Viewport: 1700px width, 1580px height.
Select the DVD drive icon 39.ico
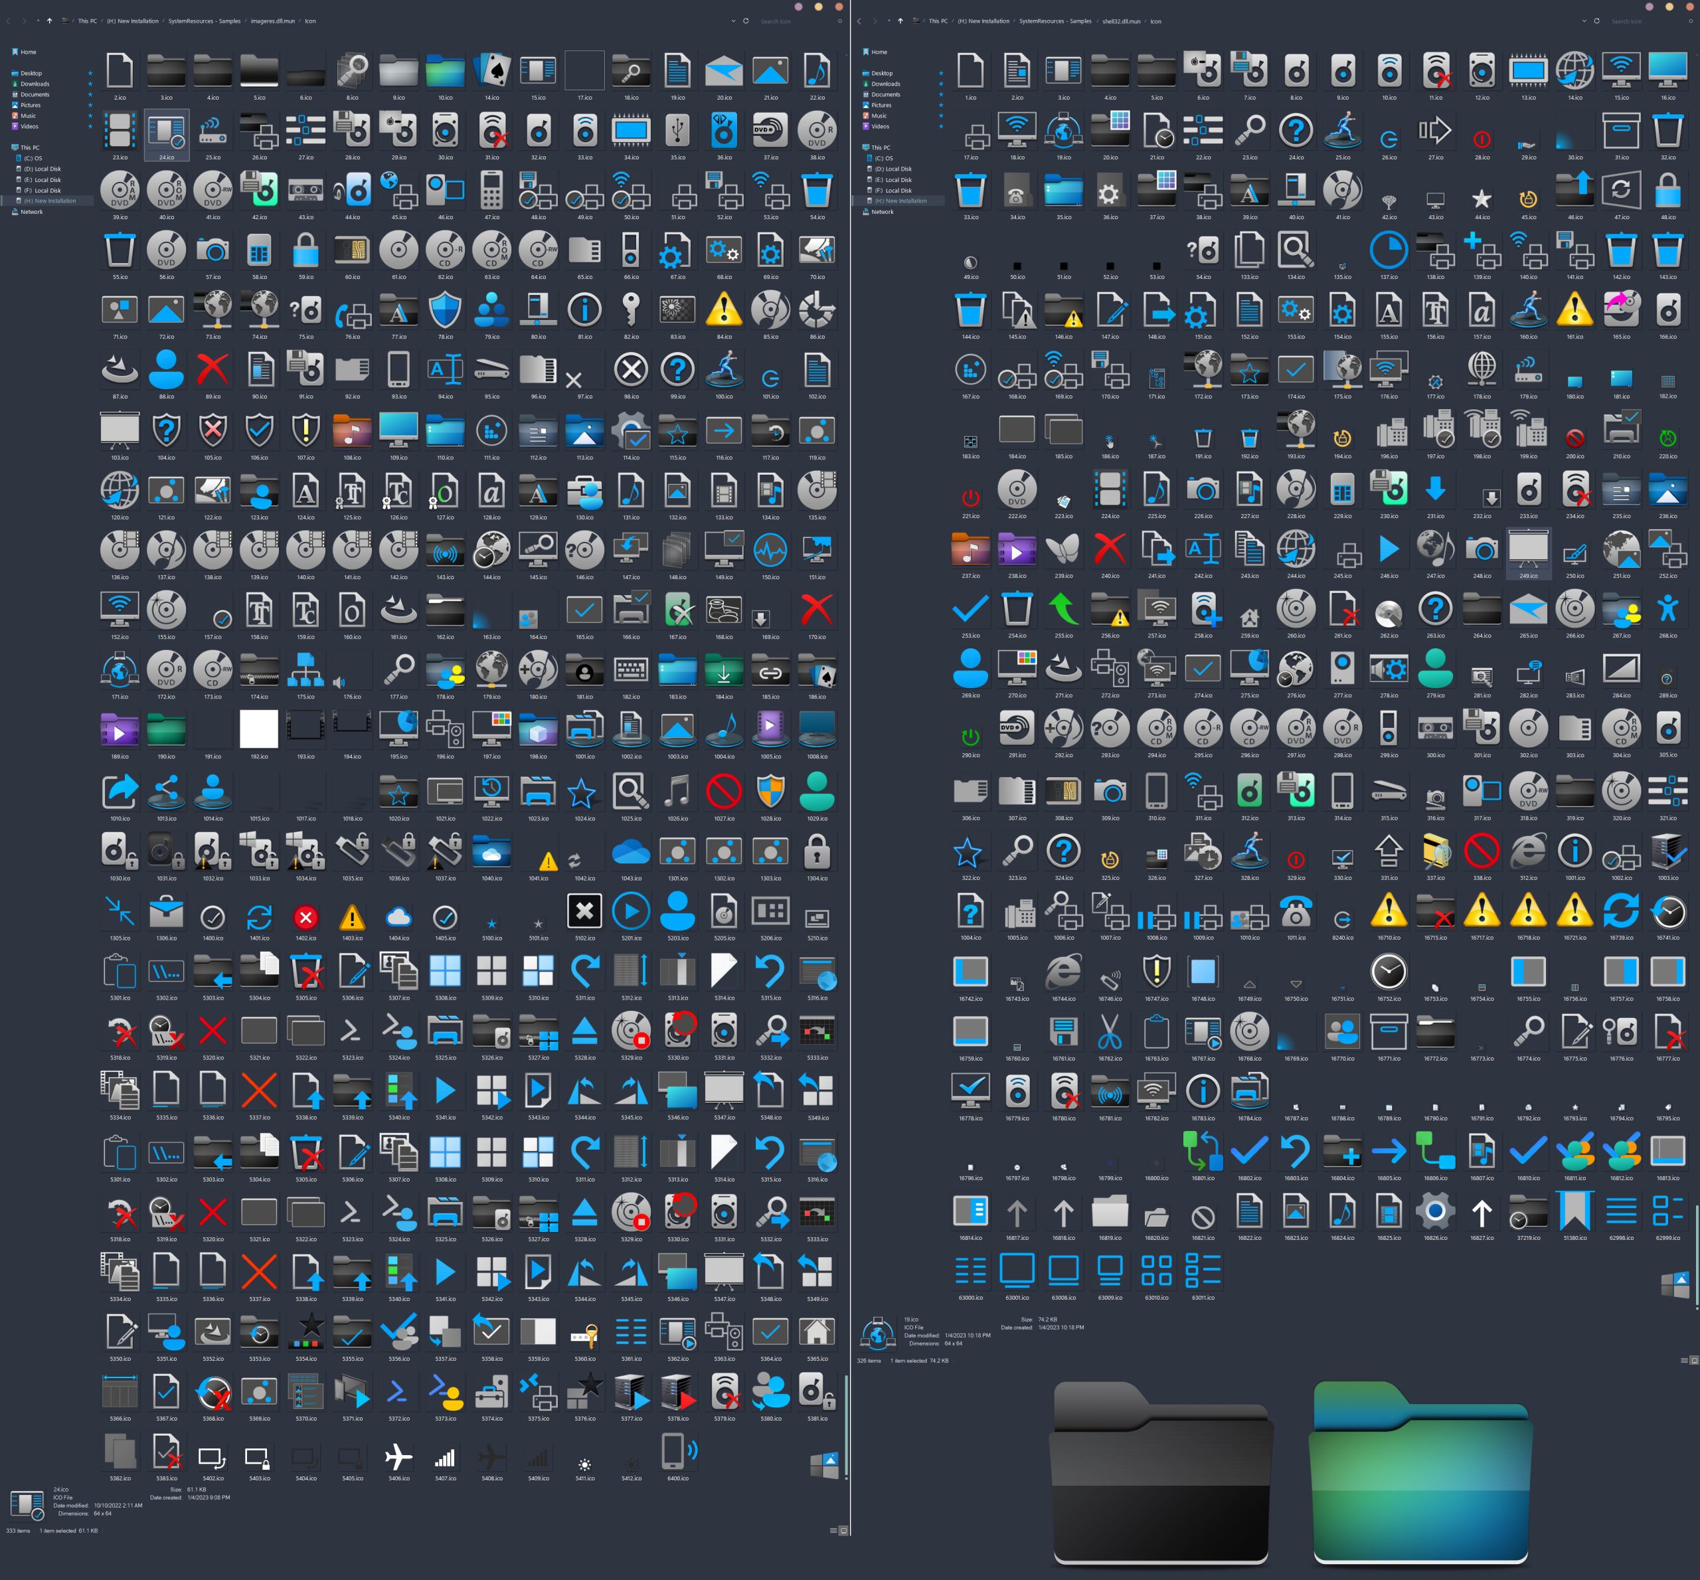(120, 190)
